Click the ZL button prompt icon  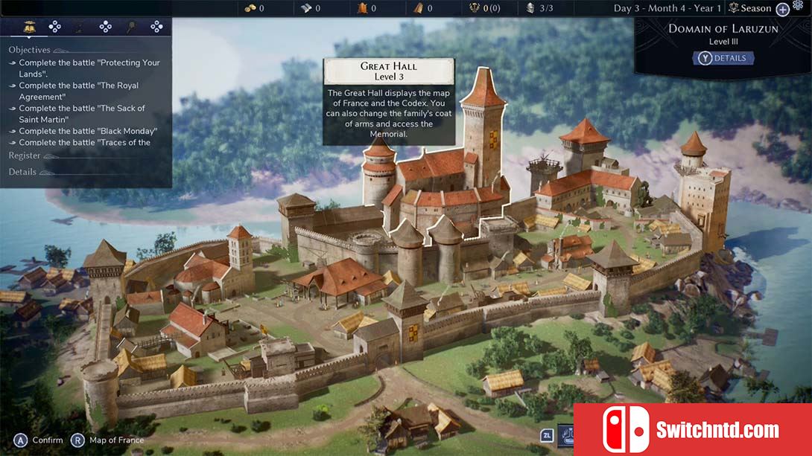pyautogui.click(x=547, y=435)
